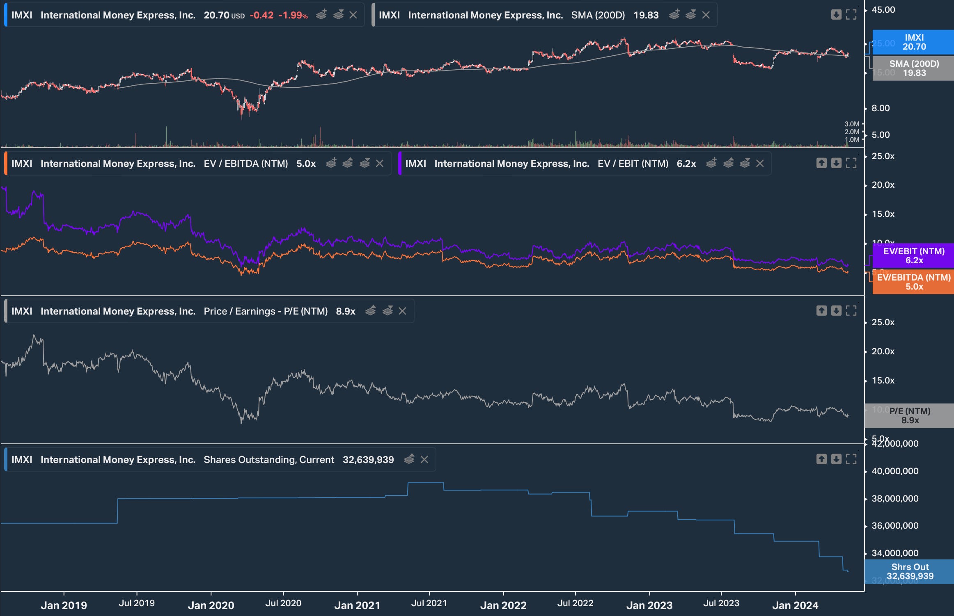The image size is (954, 616).
Task: Click layers-plus icon next to IMXI price -1.99%
Action: coord(321,15)
